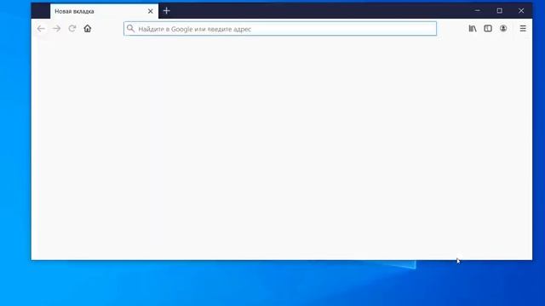Open a new tab with plus button
This screenshot has width=545, height=306.
pos(167,11)
